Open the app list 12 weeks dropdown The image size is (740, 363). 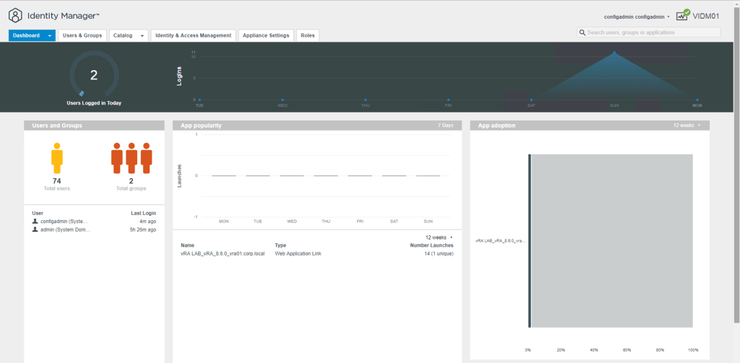tap(439, 237)
